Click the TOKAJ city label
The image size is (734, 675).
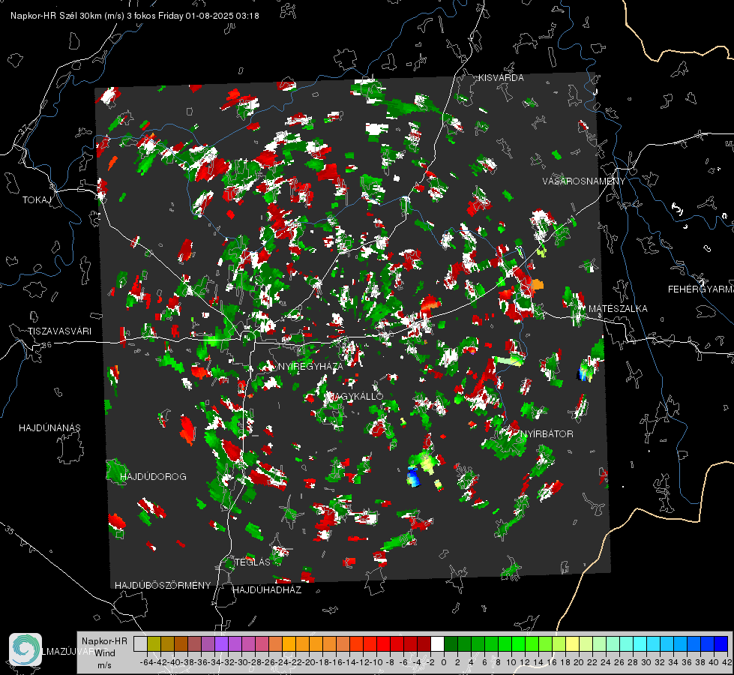pos(37,200)
